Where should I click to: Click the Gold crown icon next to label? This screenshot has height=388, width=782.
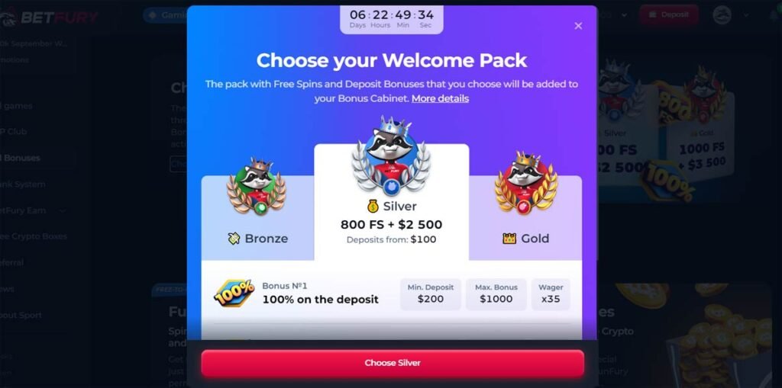(509, 239)
